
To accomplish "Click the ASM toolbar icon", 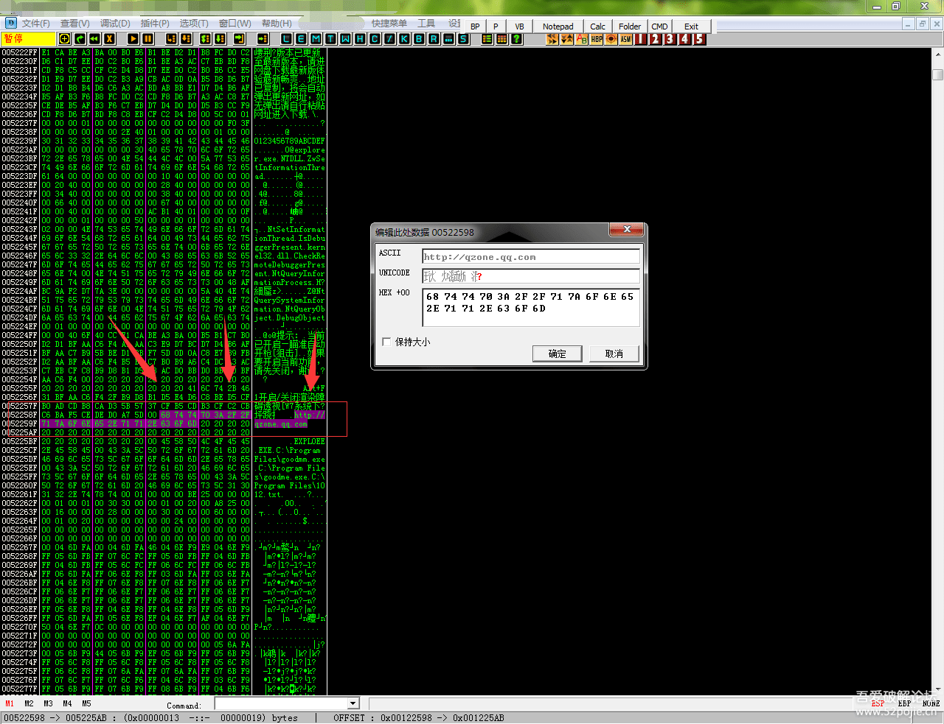I will (x=625, y=39).
